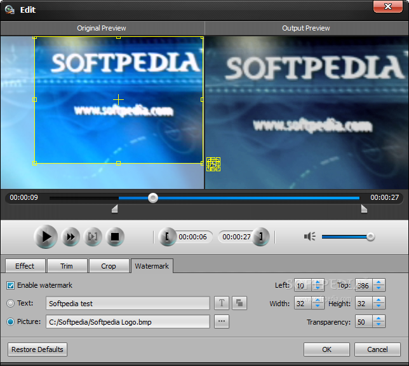Increase the Left value
409x366 pixels.
point(318,282)
